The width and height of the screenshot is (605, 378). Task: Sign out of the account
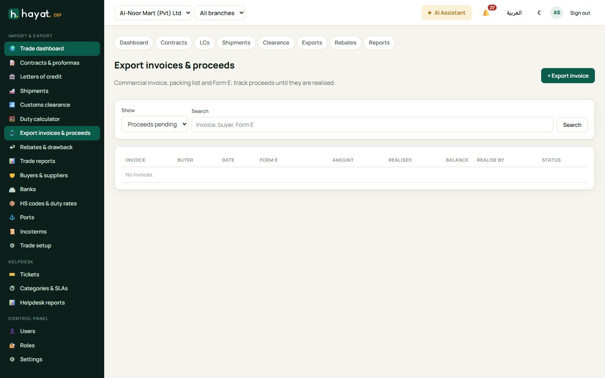[x=580, y=13]
